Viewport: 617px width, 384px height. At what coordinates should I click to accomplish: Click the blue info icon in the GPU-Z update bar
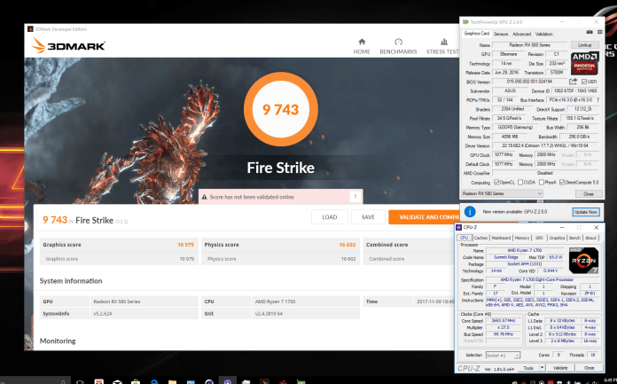(x=470, y=212)
